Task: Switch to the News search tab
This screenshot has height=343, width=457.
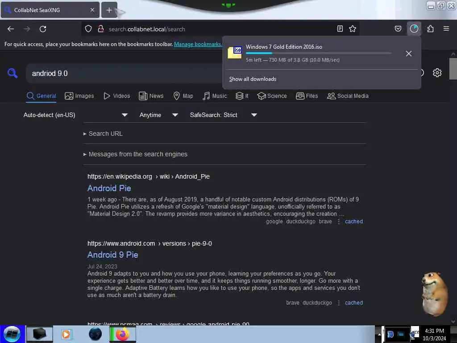Action: point(151,96)
